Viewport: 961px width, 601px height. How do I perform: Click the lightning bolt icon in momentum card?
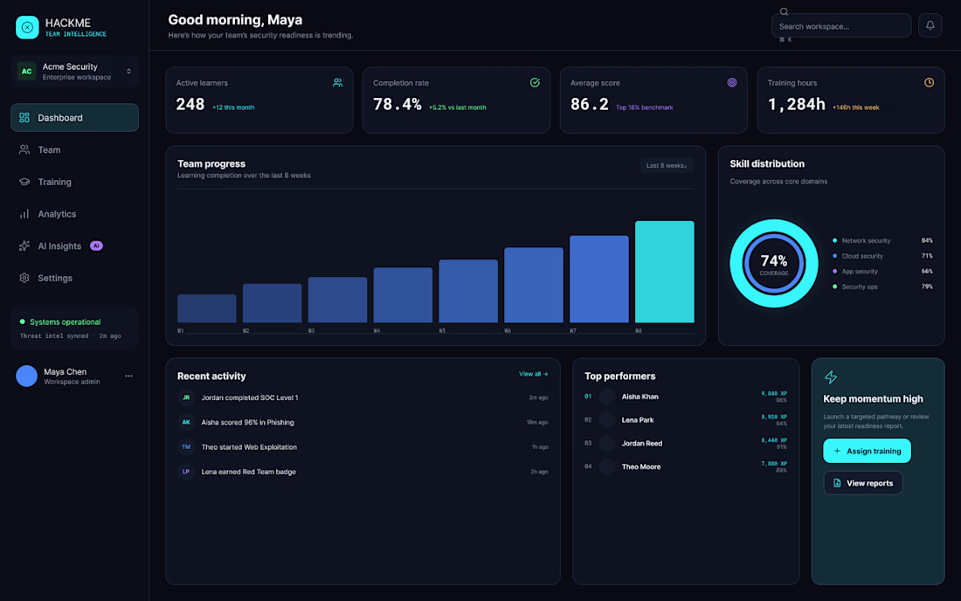point(831,376)
